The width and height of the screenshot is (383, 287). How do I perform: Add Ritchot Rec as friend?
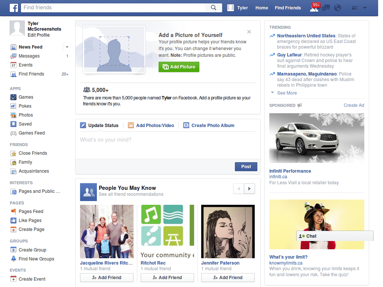coord(167,278)
